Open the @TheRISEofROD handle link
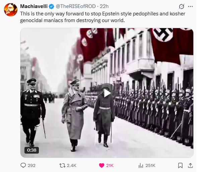Image resolution: width=197 pixels, height=172 pixels. (x=76, y=6)
